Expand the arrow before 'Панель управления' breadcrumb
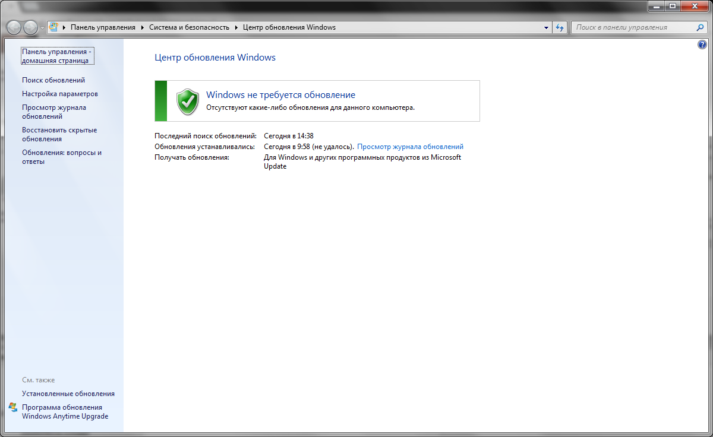 pos(64,27)
